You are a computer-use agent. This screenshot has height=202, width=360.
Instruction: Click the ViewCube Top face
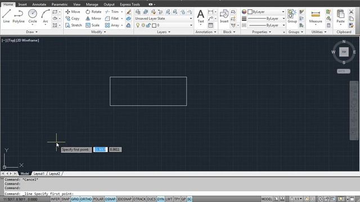point(344,52)
